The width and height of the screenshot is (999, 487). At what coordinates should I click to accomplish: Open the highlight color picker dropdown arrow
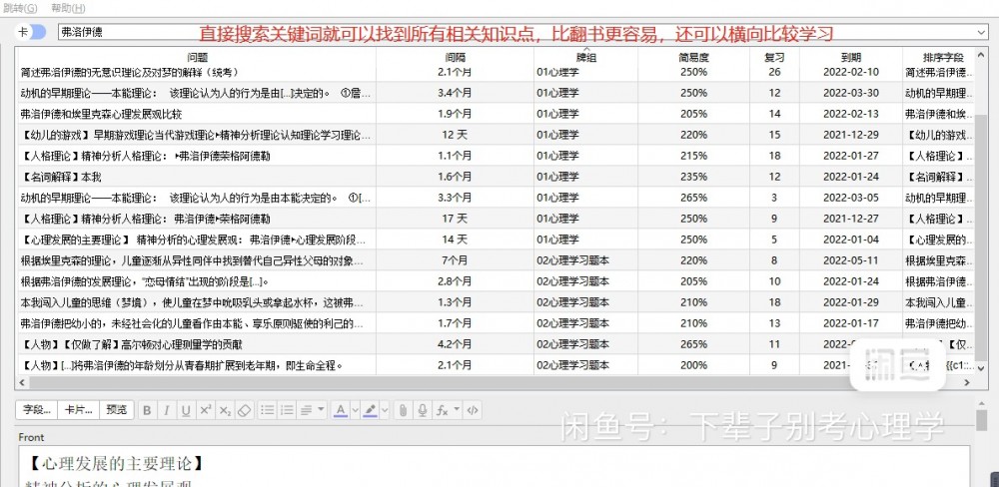coord(385,410)
